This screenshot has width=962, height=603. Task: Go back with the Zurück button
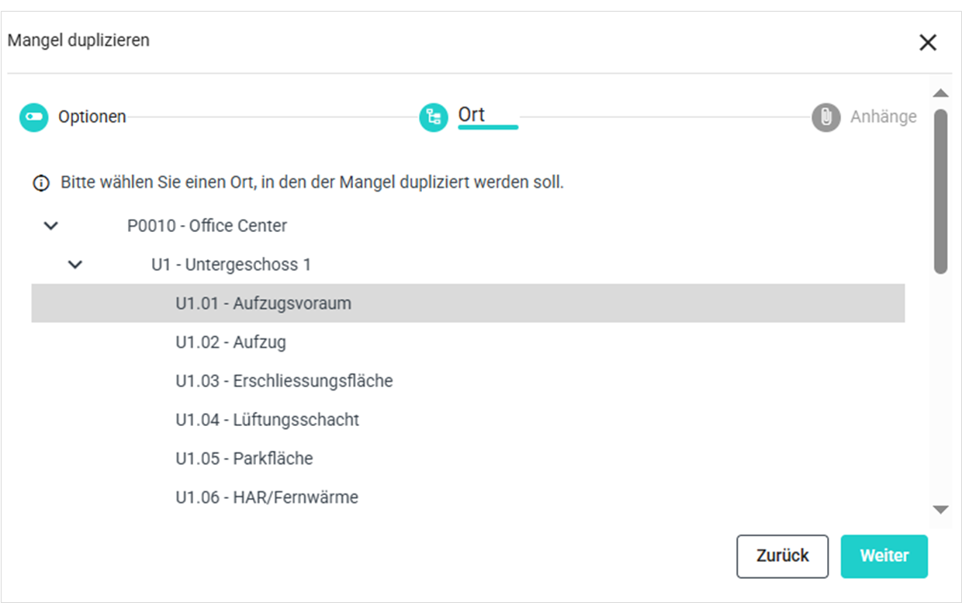pos(782,556)
